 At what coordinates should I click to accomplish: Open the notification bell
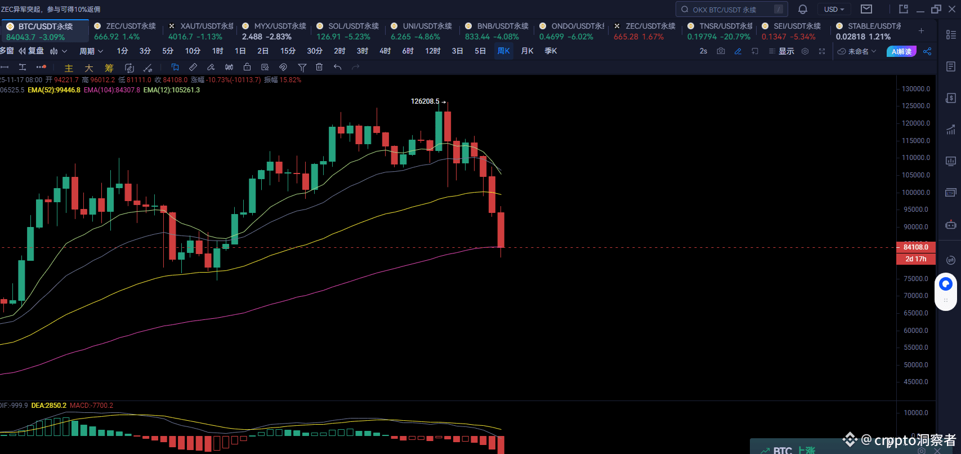[x=803, y=9]
